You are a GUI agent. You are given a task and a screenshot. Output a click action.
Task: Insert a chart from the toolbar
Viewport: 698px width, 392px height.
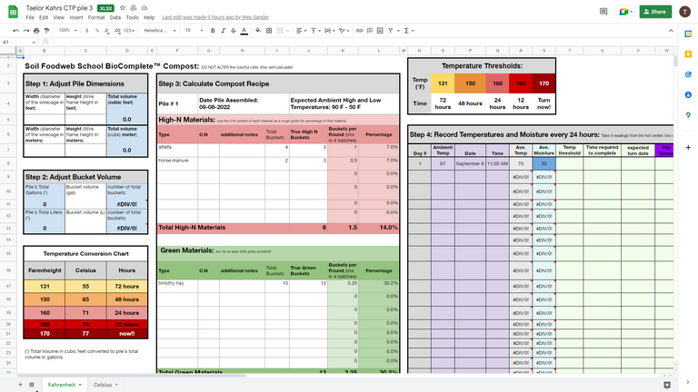point(380,31)
